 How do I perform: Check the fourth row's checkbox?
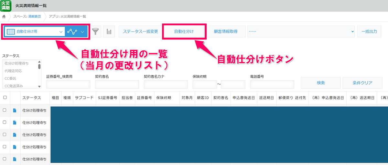[5, 146]
